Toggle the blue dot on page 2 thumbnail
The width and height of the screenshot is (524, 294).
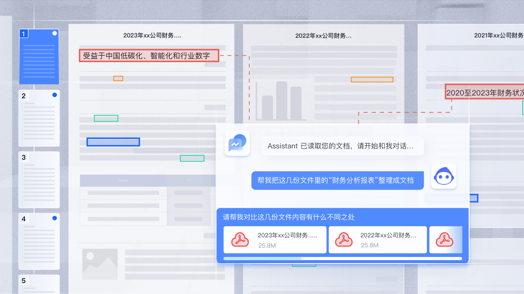pos(54,95)
